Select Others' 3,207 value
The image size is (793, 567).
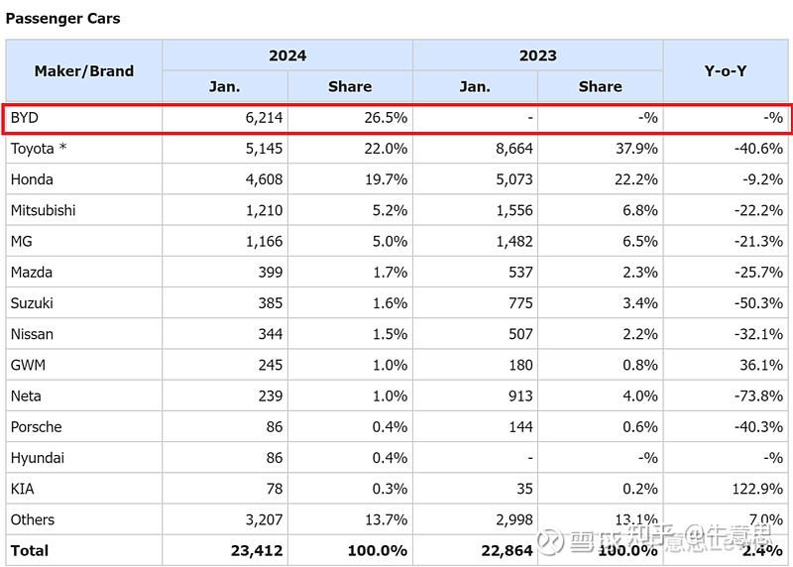point(225,519)
